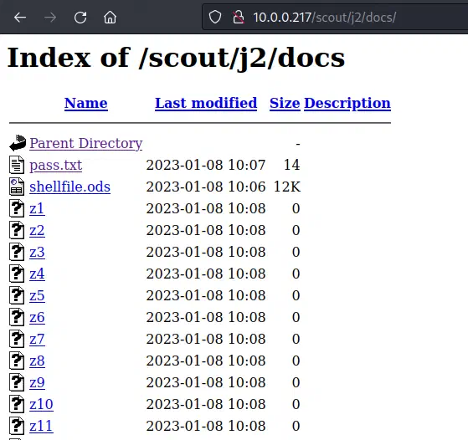Open the z5 file link
This screenshot has height=440, width=468.
point(37,295)
